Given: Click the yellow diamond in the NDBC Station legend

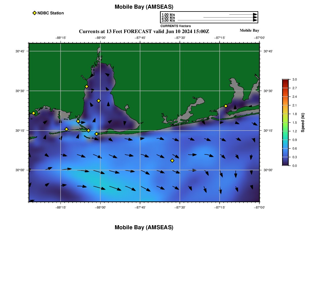Looking at the screenshot, I should coord(35,13).
